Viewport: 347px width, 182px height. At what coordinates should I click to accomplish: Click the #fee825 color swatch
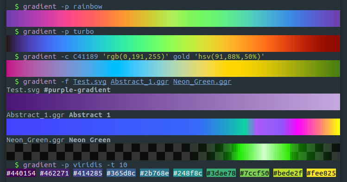tap(322, 173)
